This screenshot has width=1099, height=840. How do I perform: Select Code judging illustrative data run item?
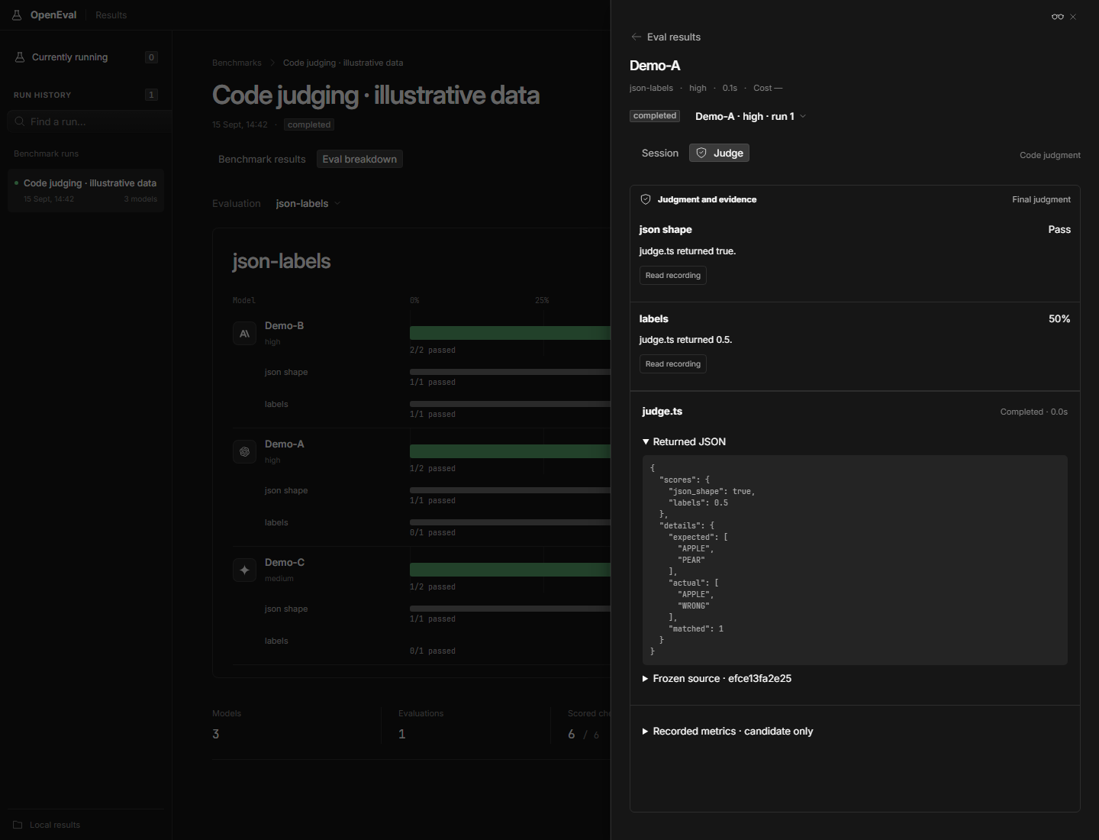85,190
